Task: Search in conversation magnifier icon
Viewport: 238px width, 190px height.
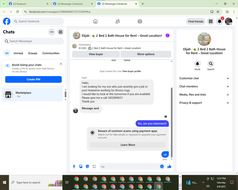Action: (x=211, y=64)
